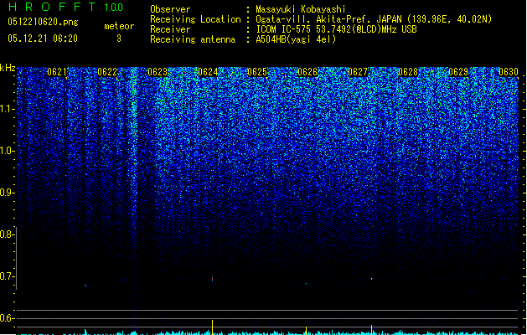The image size is (527, 335).
Task: Click the yellow power spike at 0626
Action: pos(306,330)
